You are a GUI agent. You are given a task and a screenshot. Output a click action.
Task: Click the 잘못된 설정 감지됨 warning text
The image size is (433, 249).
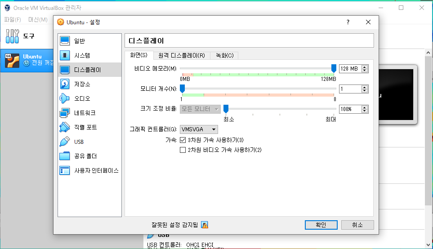click(174, 225)
